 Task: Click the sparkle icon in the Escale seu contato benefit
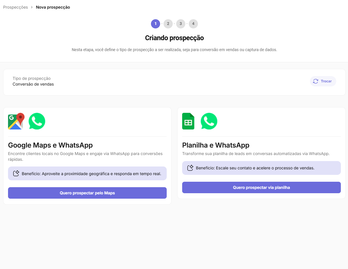[190, 168]
